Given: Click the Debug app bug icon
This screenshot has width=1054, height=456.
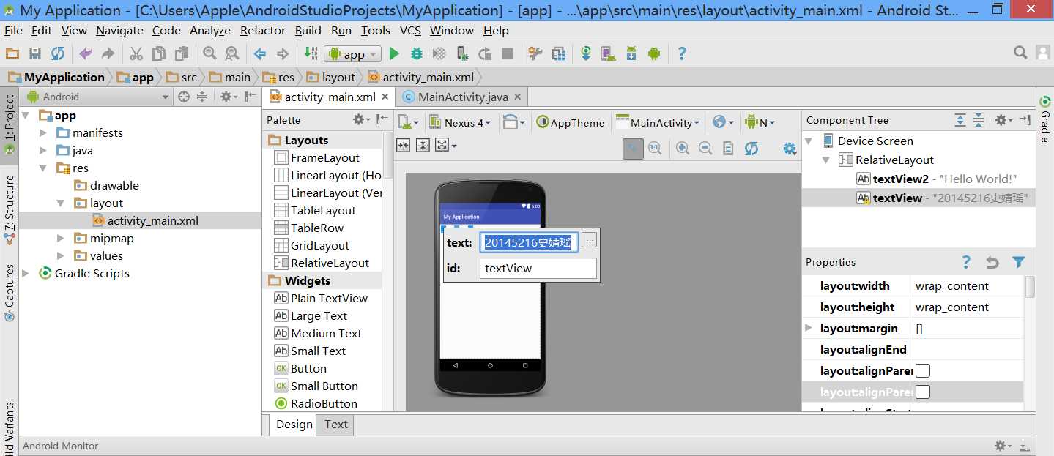Looking at the screenshot, I should pos(417,53).
